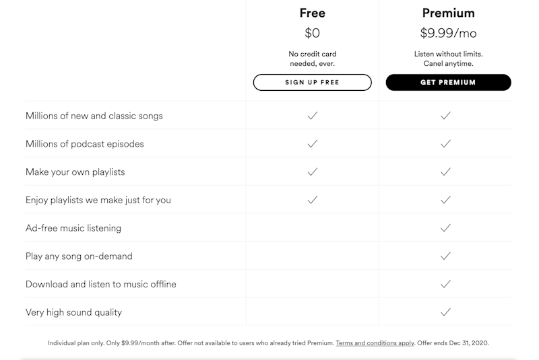Click Free checkmark for Millions of podcast episodes

pos(312,144)
